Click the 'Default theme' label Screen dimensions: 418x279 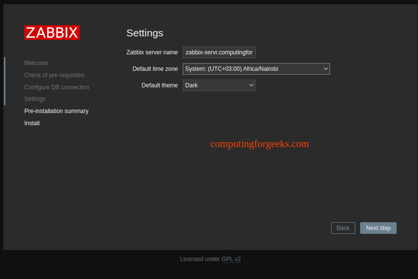point(160,85)
